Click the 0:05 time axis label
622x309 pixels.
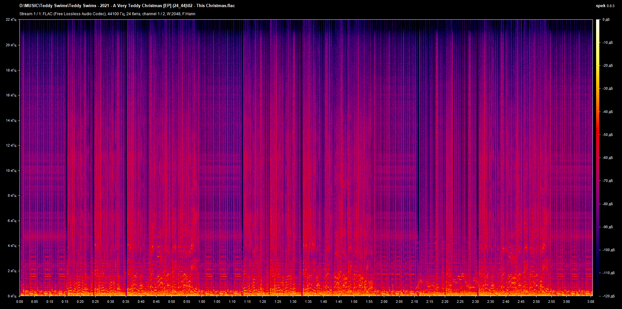pyautogui.click(x=34, y=302)
